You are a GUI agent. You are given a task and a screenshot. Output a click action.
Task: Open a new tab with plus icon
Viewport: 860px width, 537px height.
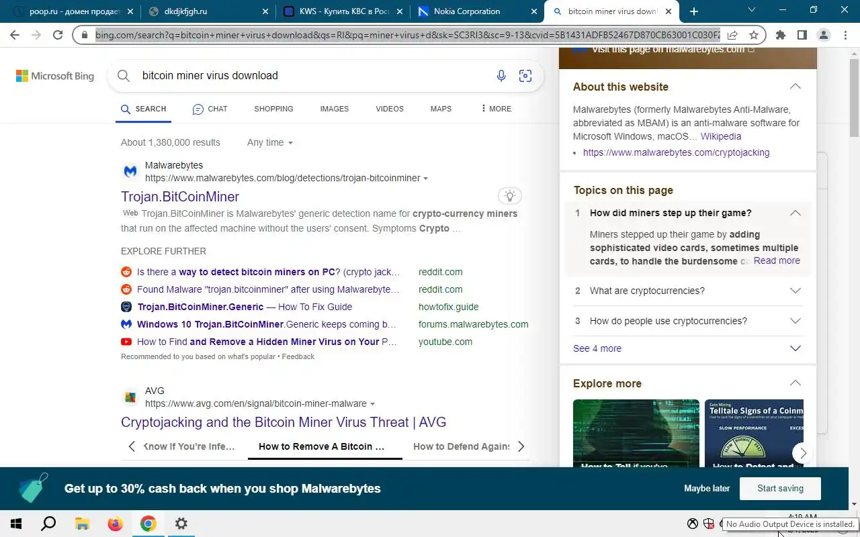coord(694,11)
